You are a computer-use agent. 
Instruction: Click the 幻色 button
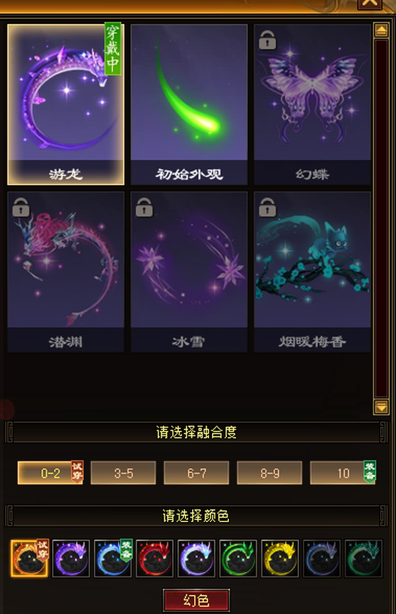point(196,600)
